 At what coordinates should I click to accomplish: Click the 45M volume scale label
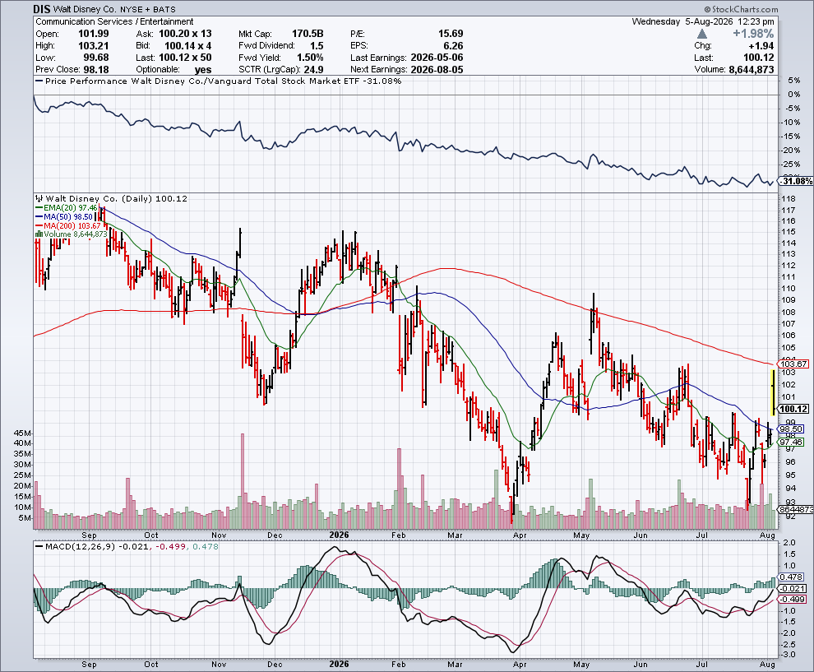(22, 433)
